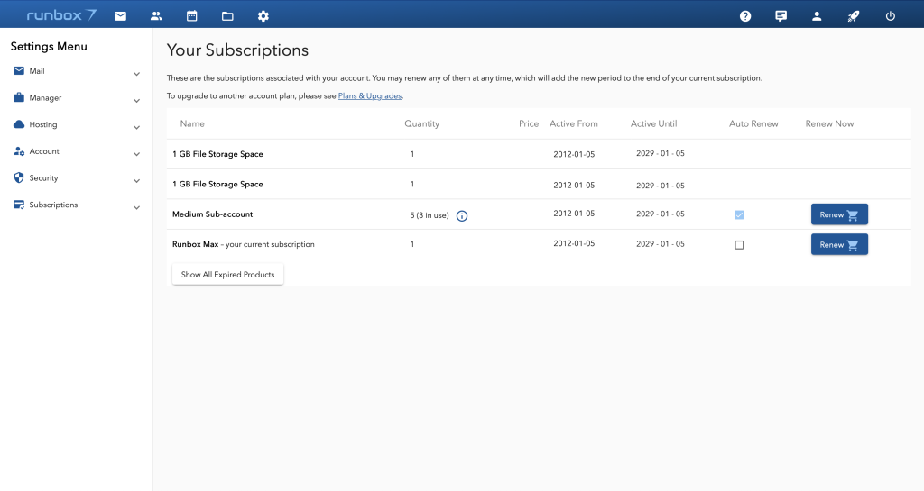Expand the Mail settings section

click(x=136, y=74)
